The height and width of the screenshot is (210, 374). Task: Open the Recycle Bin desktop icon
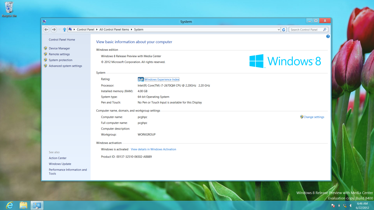pyautogui.click(x=9, y=9)
